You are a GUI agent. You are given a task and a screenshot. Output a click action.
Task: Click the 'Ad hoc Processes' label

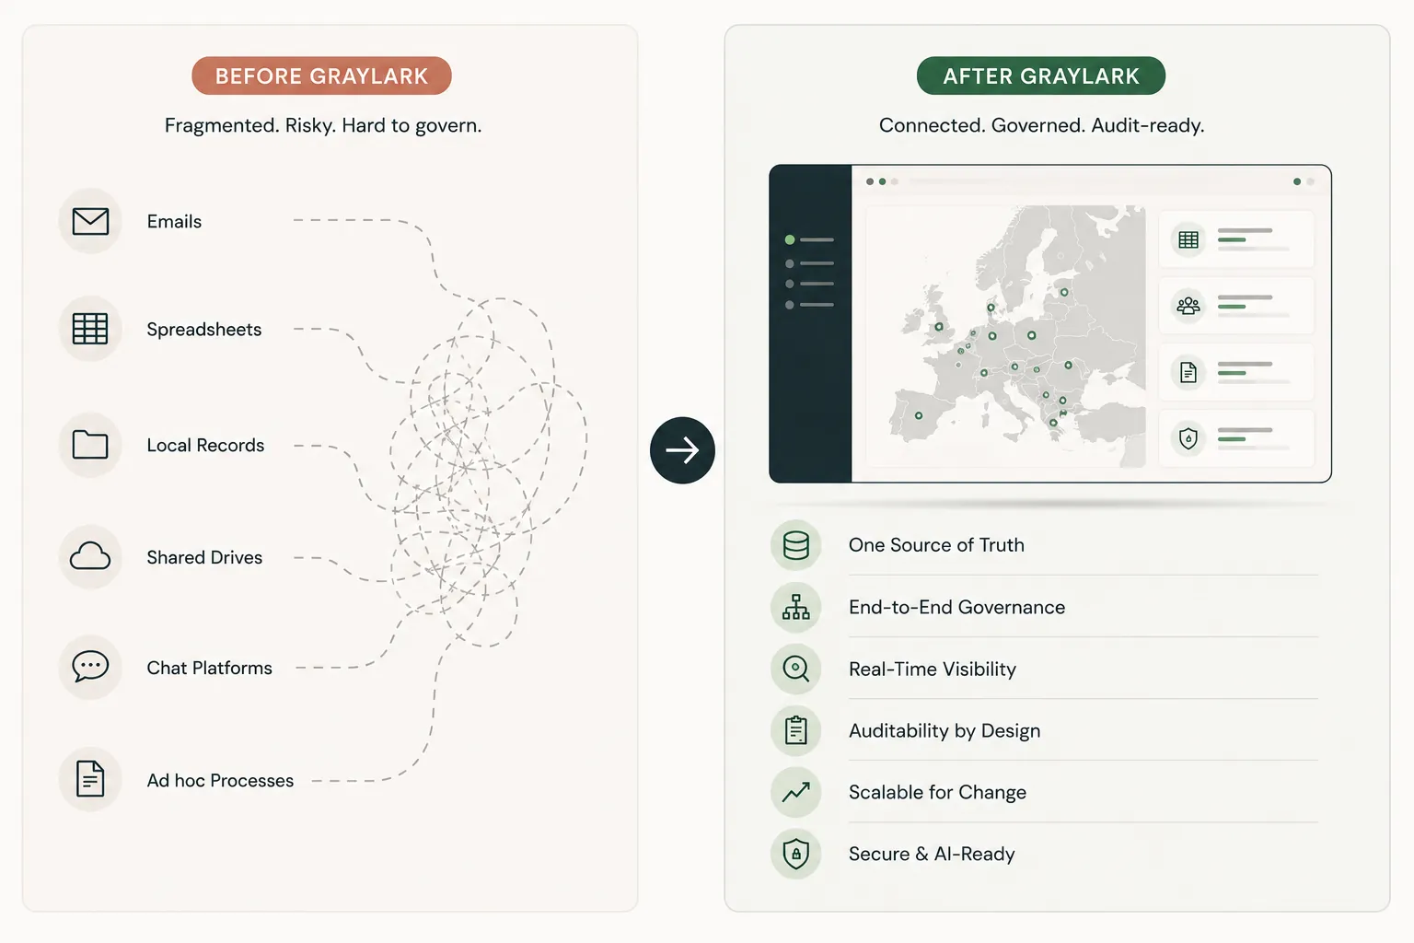pyautogui.click(x=220, y=780)
